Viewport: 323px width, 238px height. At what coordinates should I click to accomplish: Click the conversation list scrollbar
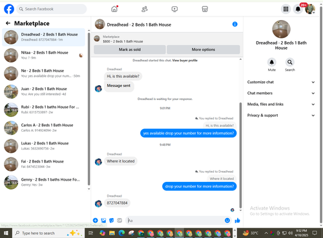[89, 108]
